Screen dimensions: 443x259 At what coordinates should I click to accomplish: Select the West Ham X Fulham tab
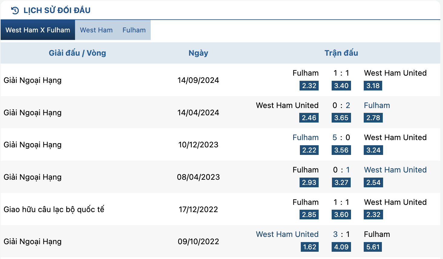coord(38,30)
